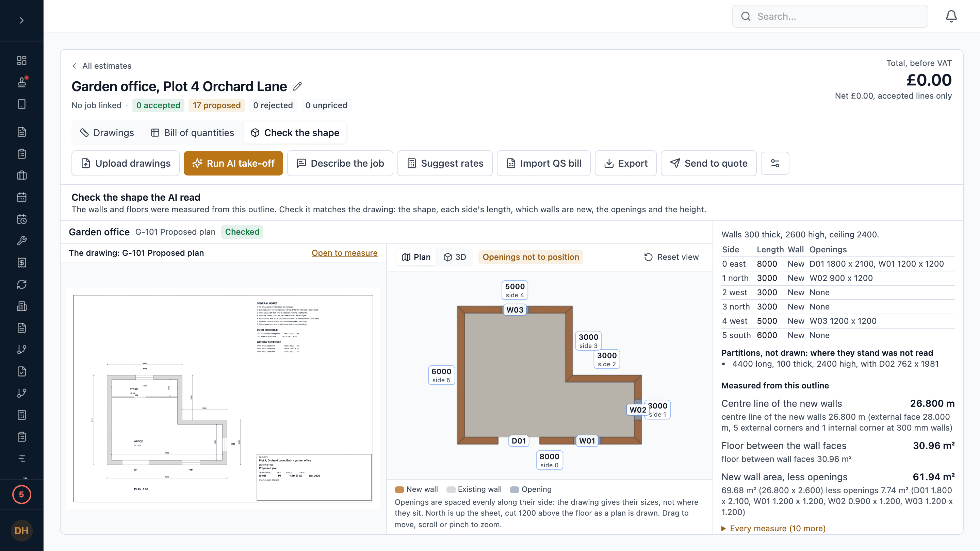Open the dashboard grid icon in sidebar
This screenshot has width=980, height=551.
point(22,61)
